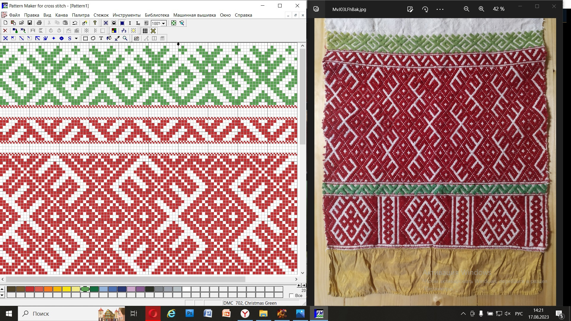Print the pattern using printer icon
This screenshot has height=321, width=571.
39,23
